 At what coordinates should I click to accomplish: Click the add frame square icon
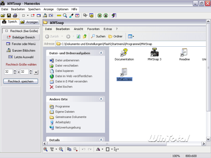point(107,149)
